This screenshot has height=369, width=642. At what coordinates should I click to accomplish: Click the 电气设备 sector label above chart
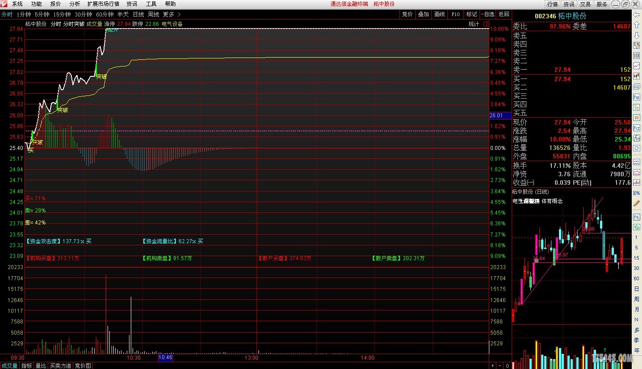pyautogui.click(x=172, y=24)
